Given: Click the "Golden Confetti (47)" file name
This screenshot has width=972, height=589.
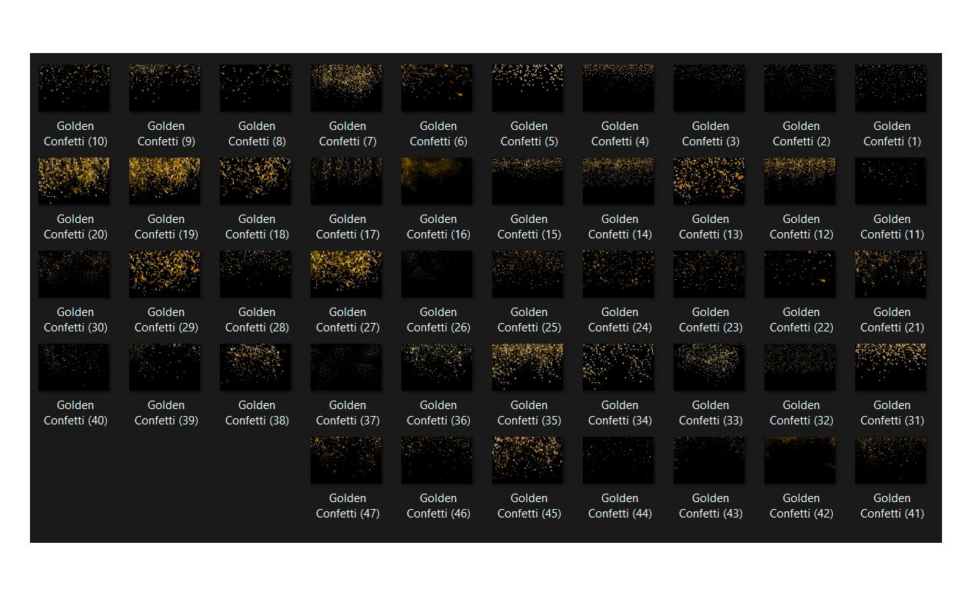Looking at the screenshot, I should 348,506.
